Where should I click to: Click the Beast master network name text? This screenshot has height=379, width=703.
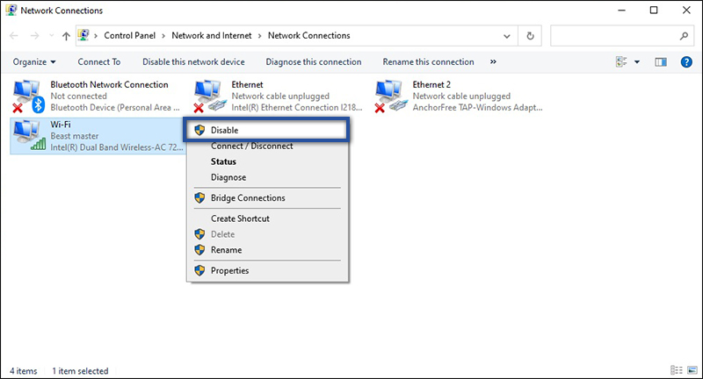tap(75, 136)
